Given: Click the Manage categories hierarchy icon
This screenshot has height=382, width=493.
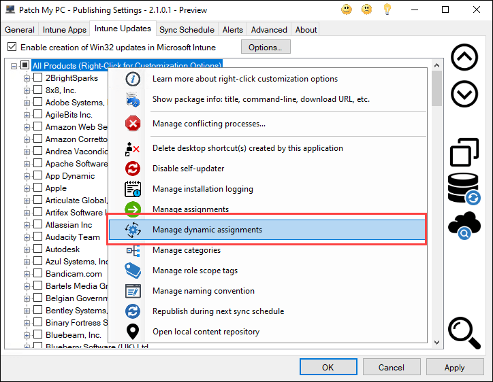Looking at the screenshot, I should tap(133, 251).
